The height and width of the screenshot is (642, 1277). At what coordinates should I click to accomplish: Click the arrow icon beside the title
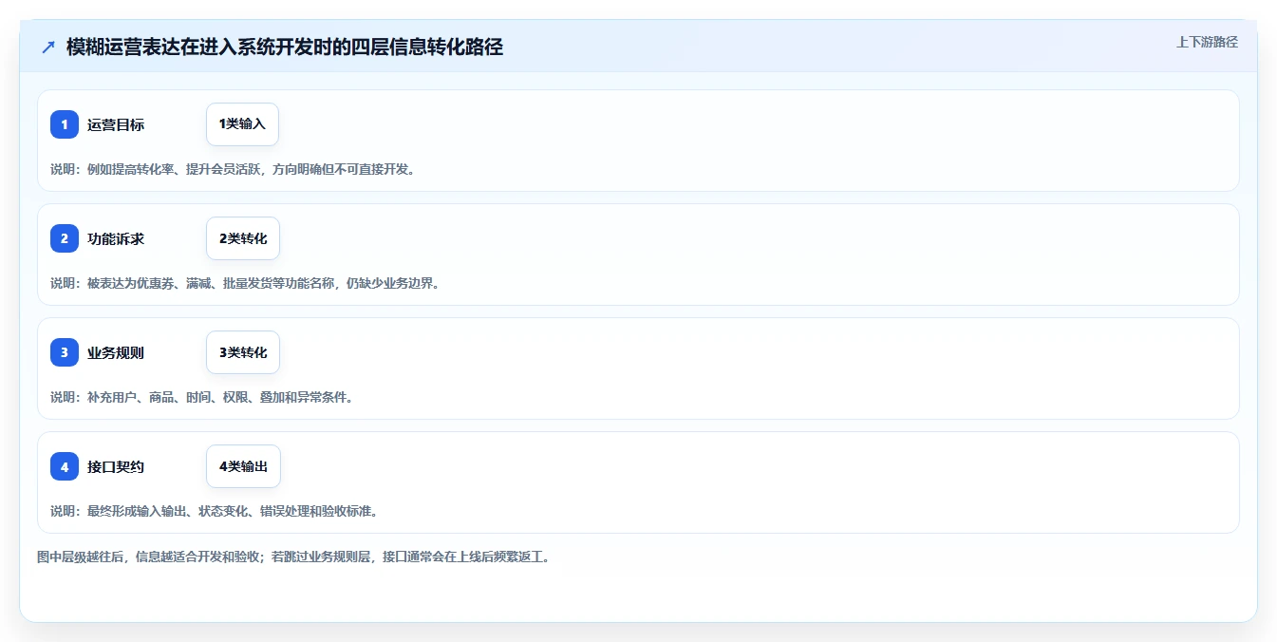(48, 47)
